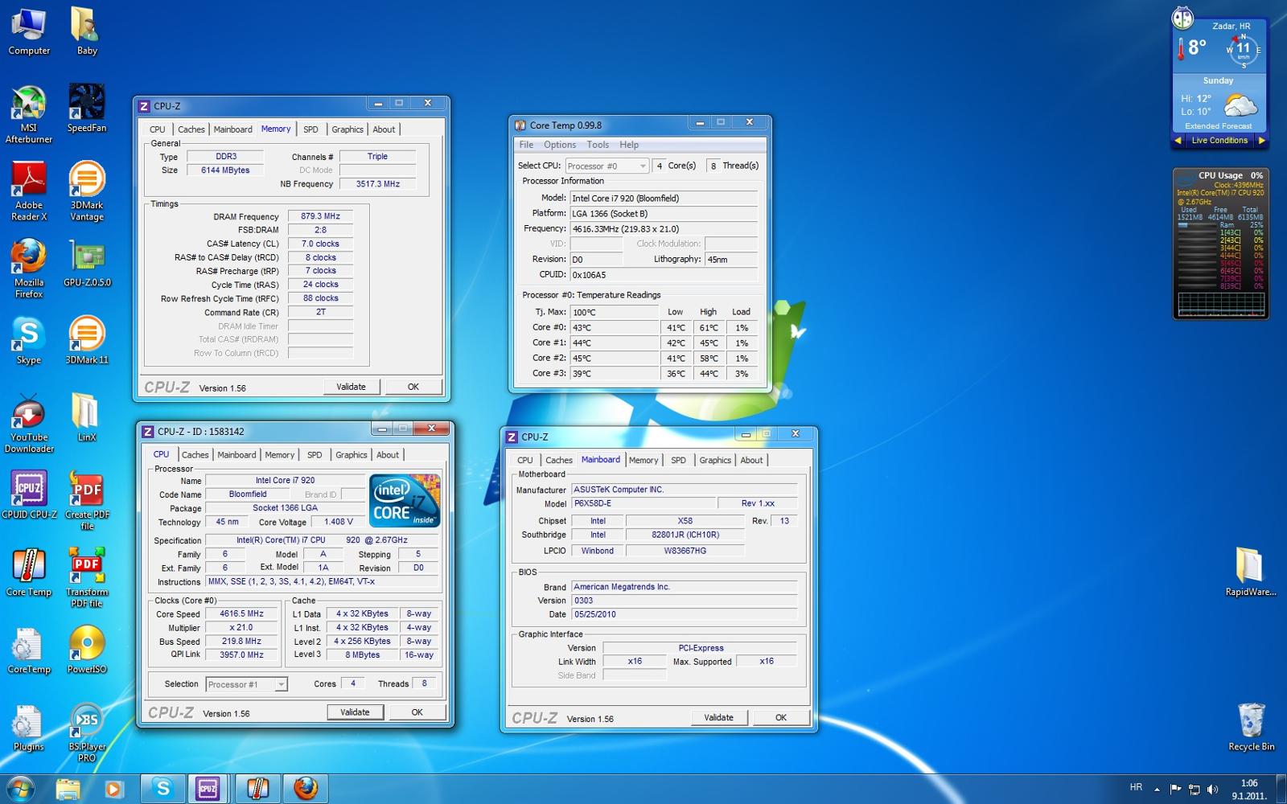Image resolution: width=1287 pixels, height=804 pixels.
Task: Open the Processor #0 dropdown in Core Temp
Action: (606, 166)
